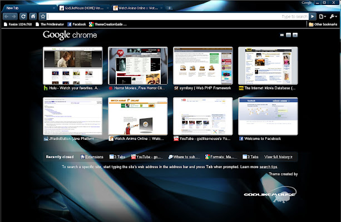Expand the new tab page options arrow

(295, 35)
